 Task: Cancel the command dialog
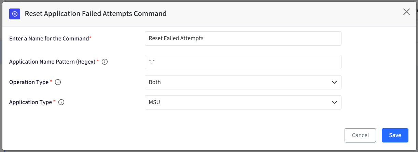[360, 135]
